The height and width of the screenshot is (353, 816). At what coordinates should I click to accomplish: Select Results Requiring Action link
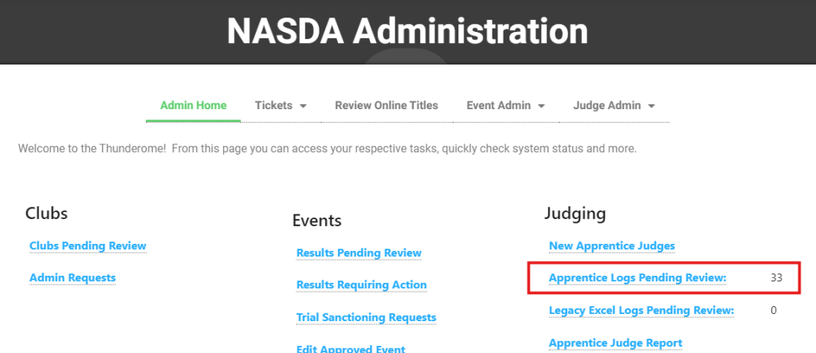[362, 284]
